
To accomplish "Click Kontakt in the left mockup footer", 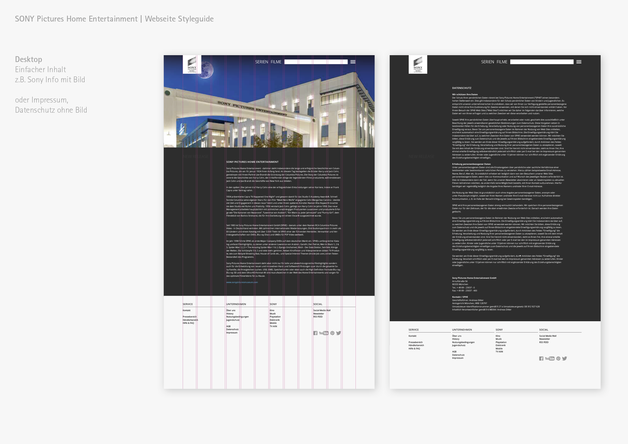I will [x=187, y=310].
